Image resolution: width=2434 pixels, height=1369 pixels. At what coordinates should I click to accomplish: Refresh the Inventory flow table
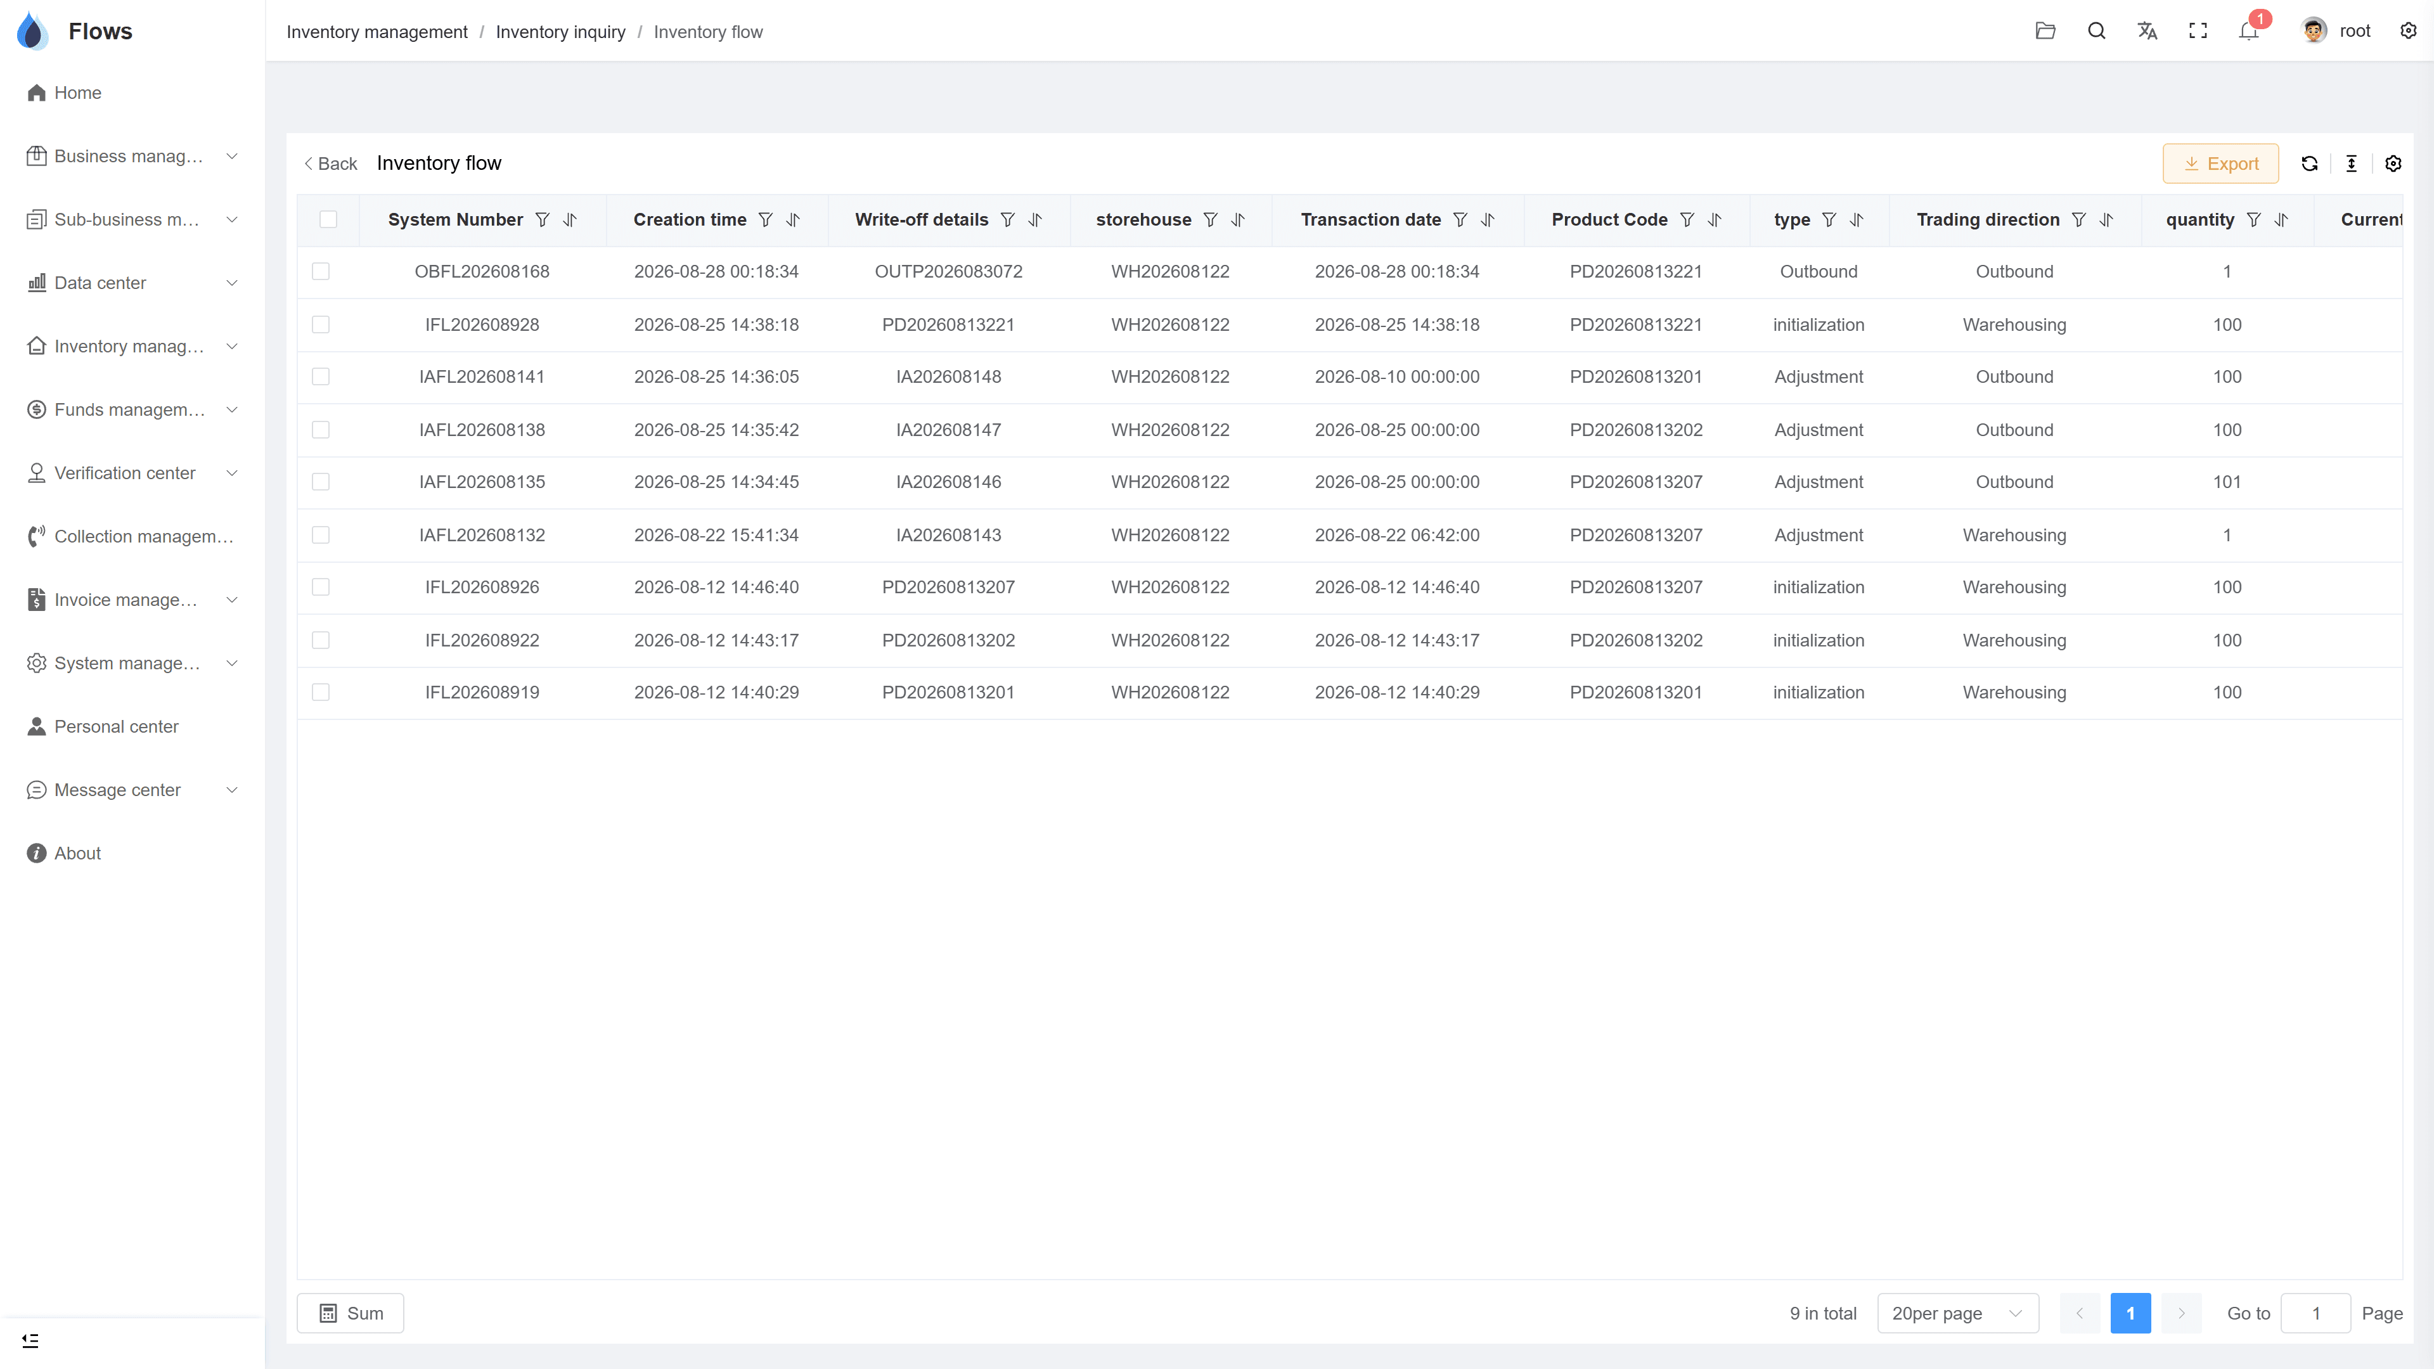(x=2309, y=164)
